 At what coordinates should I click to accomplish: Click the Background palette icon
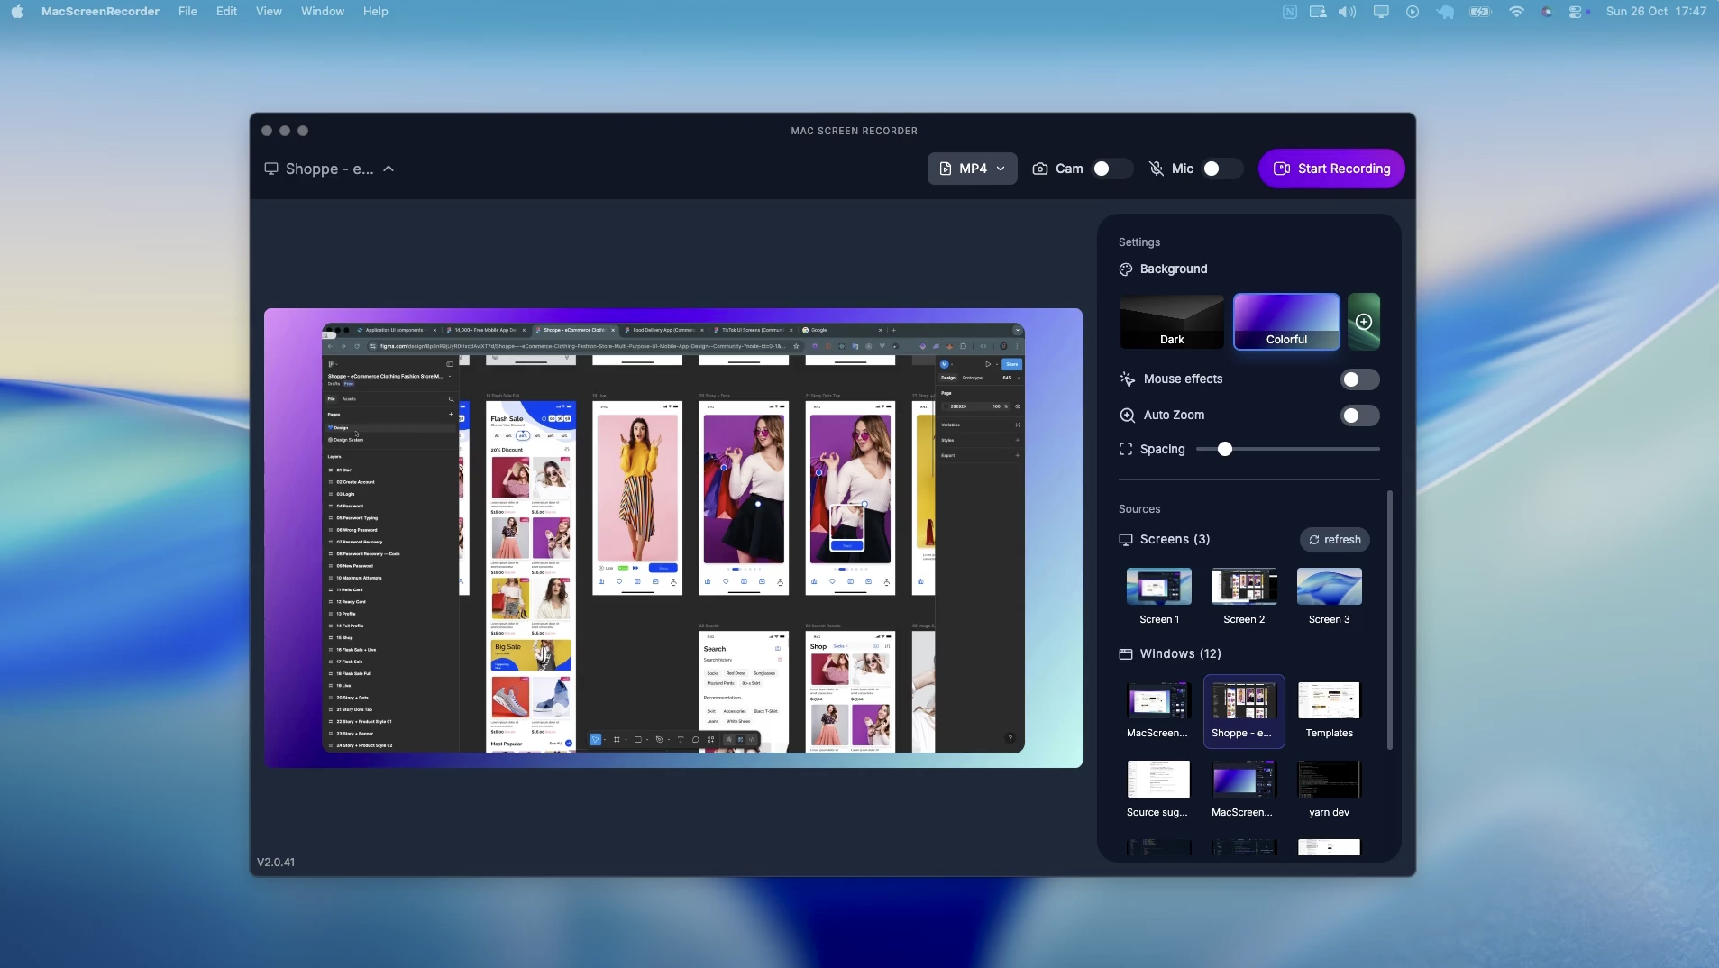pos(1126,269)
